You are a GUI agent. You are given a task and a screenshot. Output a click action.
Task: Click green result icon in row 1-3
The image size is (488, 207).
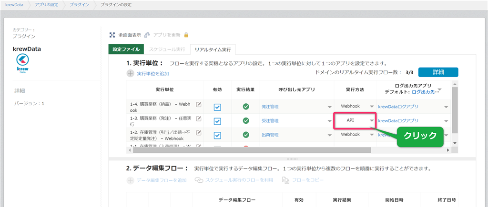point(246,120)
